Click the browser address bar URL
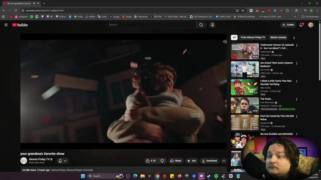This screenshot has width=321, height=180. (x=45, y=10)
